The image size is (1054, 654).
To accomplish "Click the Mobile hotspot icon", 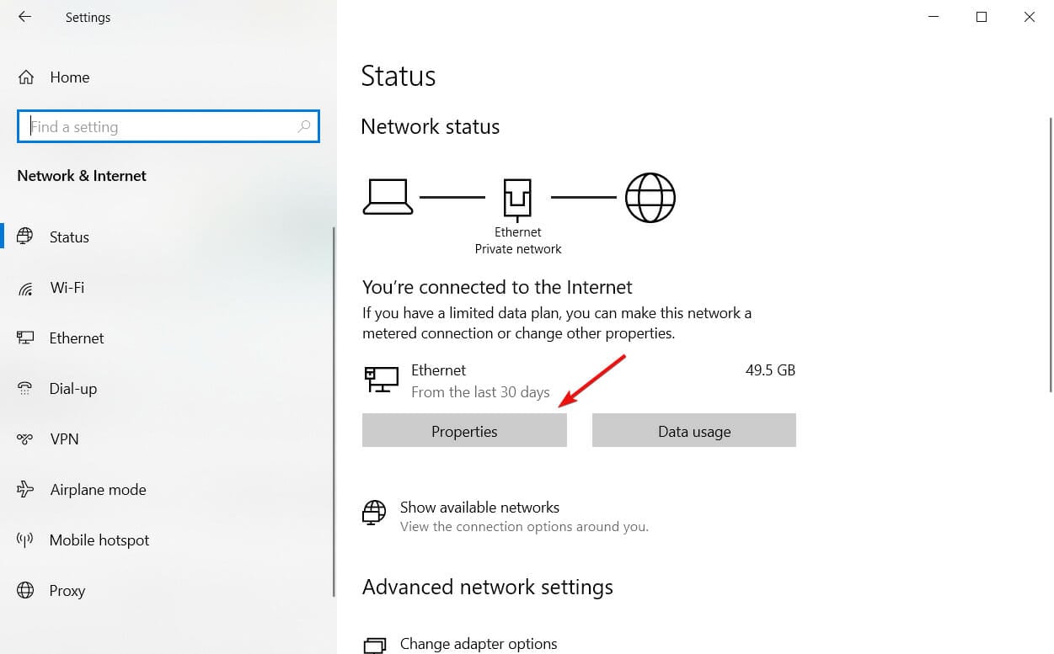I will [25, 540].
